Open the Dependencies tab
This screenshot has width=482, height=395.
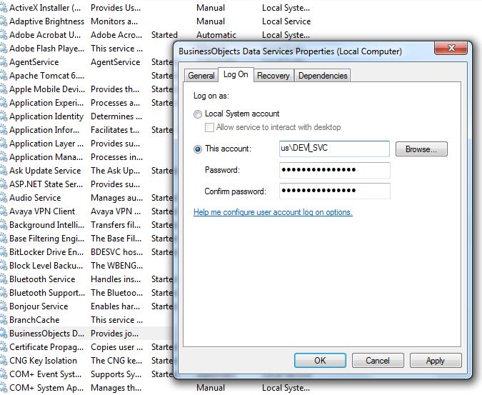click(323, 76)
